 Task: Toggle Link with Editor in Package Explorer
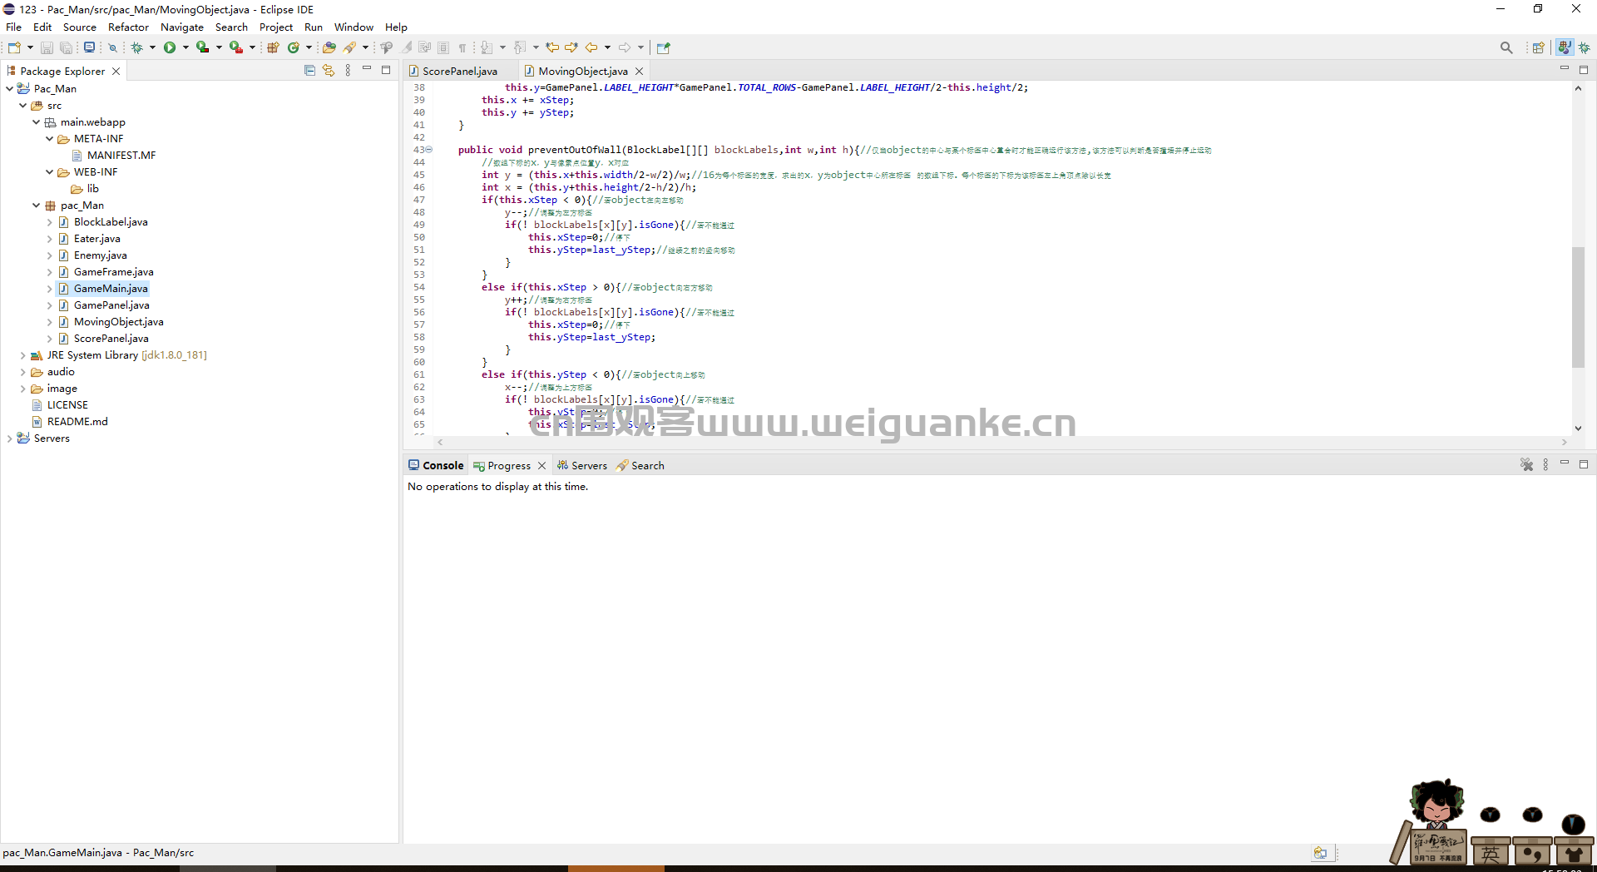[x=329, y=71]
